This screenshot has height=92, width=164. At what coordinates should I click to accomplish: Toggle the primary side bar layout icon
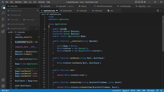click(136, 2)
